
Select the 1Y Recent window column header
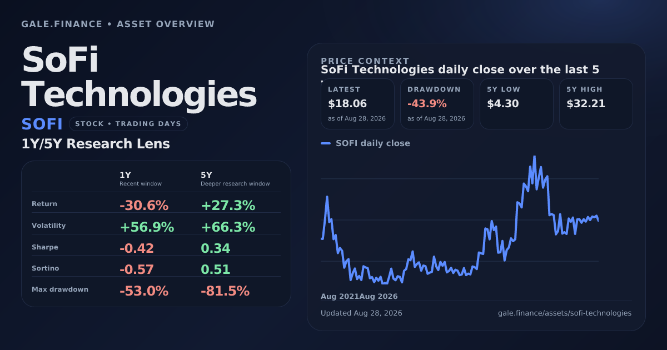point(141,179)
